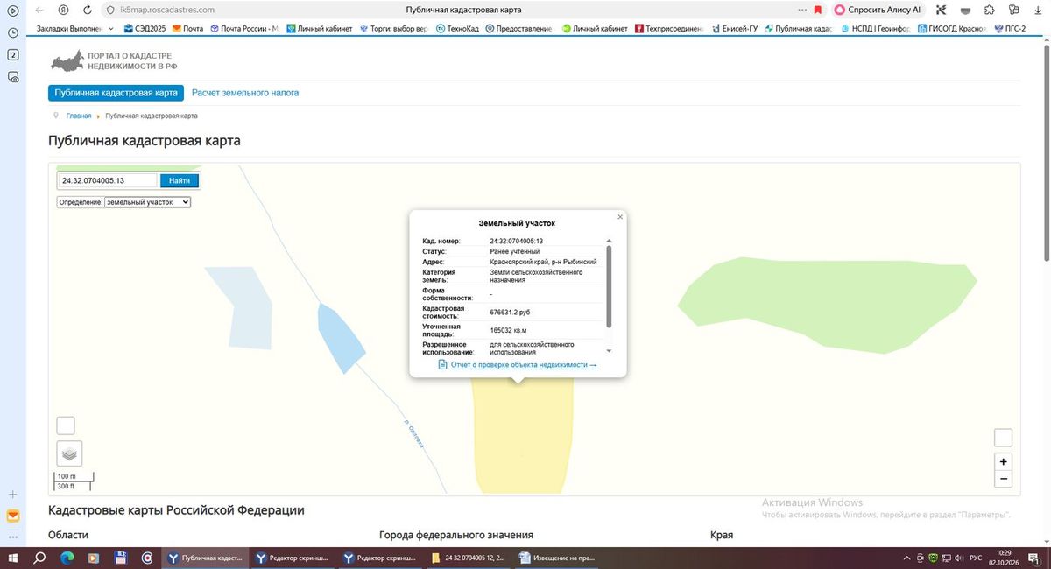Open the СЭД2025 bookmark
The width and height of the screenshot is (1051, 569).
point(145,28)
